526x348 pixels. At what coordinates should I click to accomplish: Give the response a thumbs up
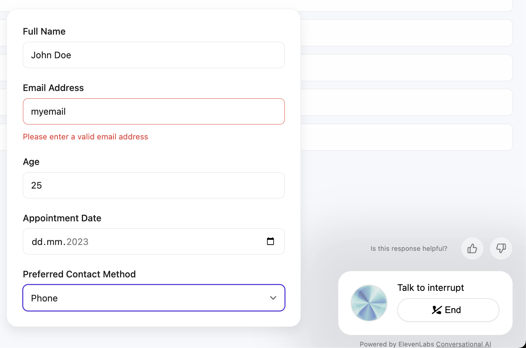click(x=472, y=249)
